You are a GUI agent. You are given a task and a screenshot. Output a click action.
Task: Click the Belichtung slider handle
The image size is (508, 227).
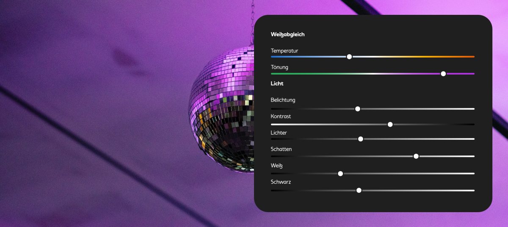click(x=358, y=109)
